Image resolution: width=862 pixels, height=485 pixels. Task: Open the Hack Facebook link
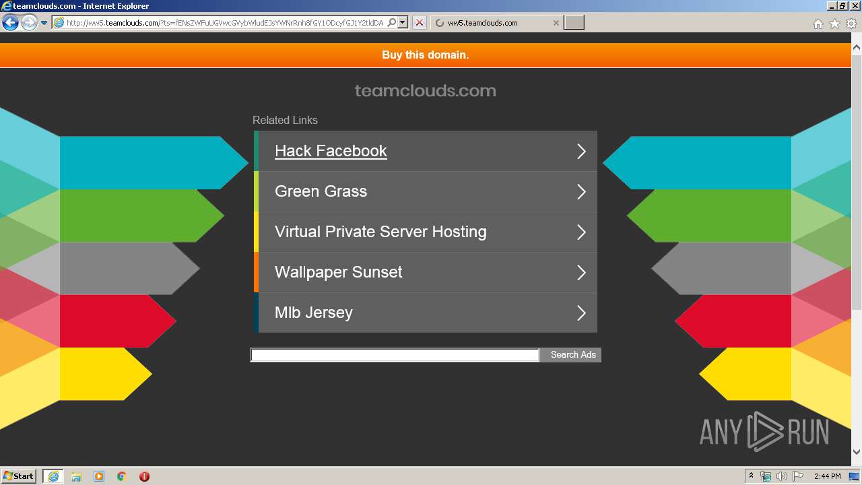[331, 151]
